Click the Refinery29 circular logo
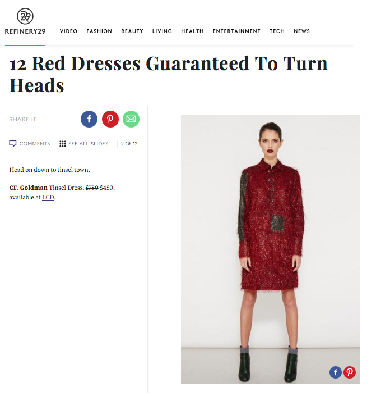390x396 pixels. tap(25, 16)
